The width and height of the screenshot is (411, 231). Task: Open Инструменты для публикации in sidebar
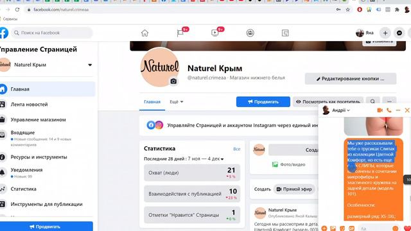tap(47, 204)
